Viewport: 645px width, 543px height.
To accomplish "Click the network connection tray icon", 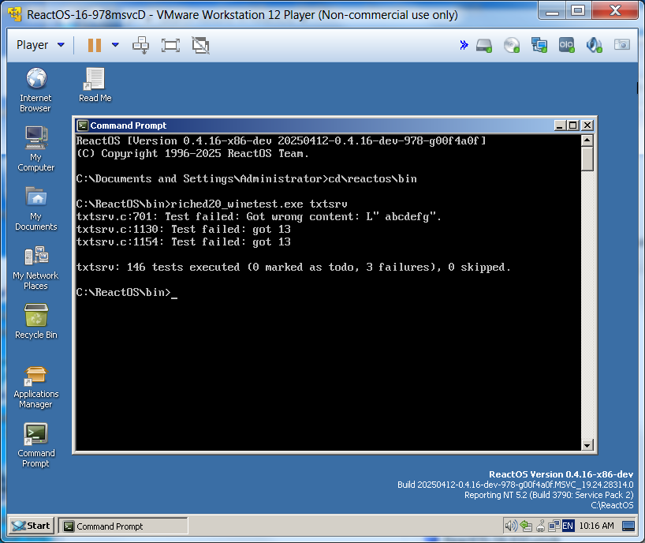I will [x=554, y=526].
